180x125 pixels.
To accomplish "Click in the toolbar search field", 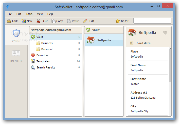I will 152,21.
